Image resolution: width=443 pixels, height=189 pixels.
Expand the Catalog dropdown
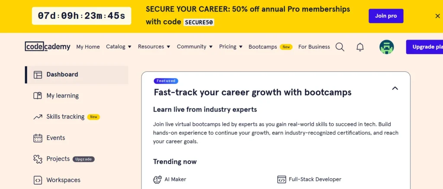pos(119,46)
